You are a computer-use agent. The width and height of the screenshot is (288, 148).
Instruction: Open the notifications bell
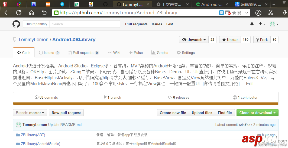252,24
